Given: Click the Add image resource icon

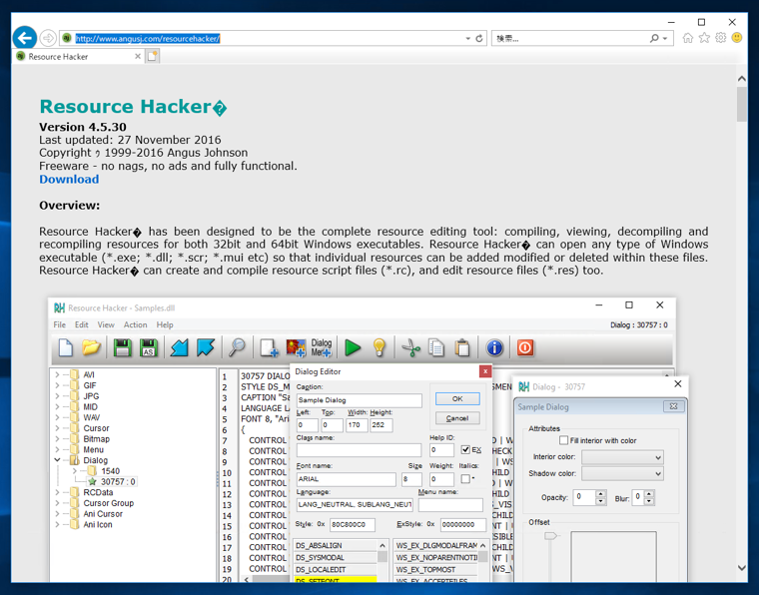Looking at the screenshot, I should click(296, 347).
